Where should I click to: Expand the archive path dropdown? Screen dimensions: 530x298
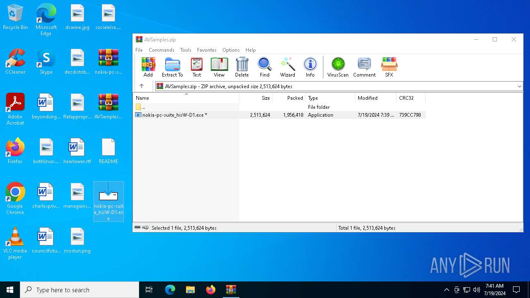[519, 86]
